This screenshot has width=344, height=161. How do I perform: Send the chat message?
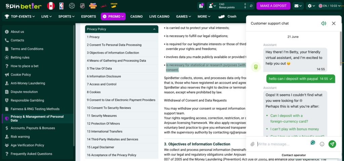point(332,144)
